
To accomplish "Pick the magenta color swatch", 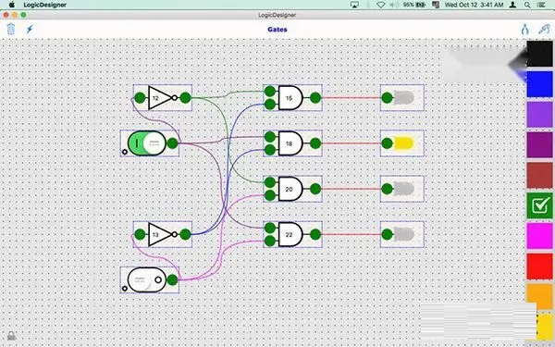I will (x=539, y=235).
